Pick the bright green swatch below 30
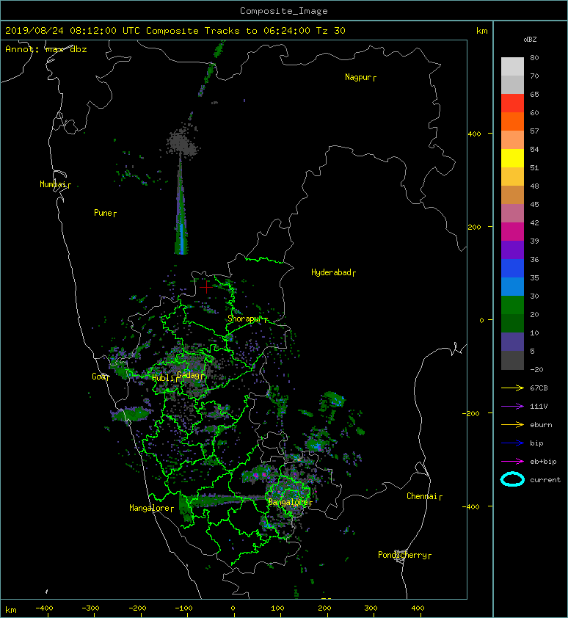The image size is (568, 618). point(512,305)
